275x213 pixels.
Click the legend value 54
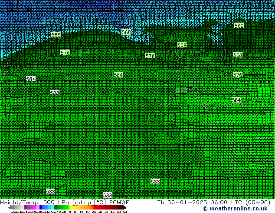(125, 212)
